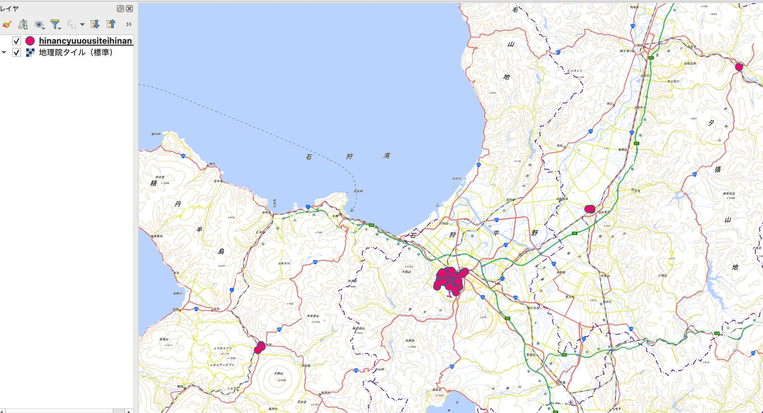Close the レイヤ layers panel
763x413 pixels.
[x=129, y=9]
